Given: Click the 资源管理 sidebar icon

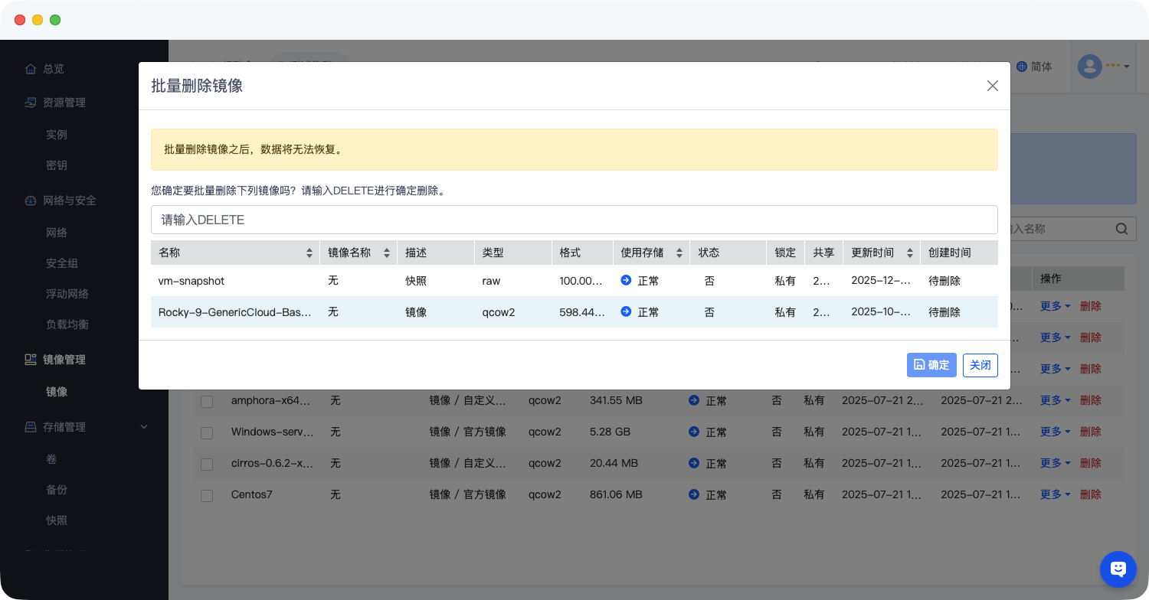Looking at the screenshot, I should 31,103.
